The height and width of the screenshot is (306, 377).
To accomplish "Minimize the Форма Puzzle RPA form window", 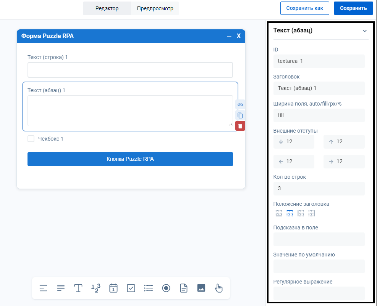I will [229, 36].
